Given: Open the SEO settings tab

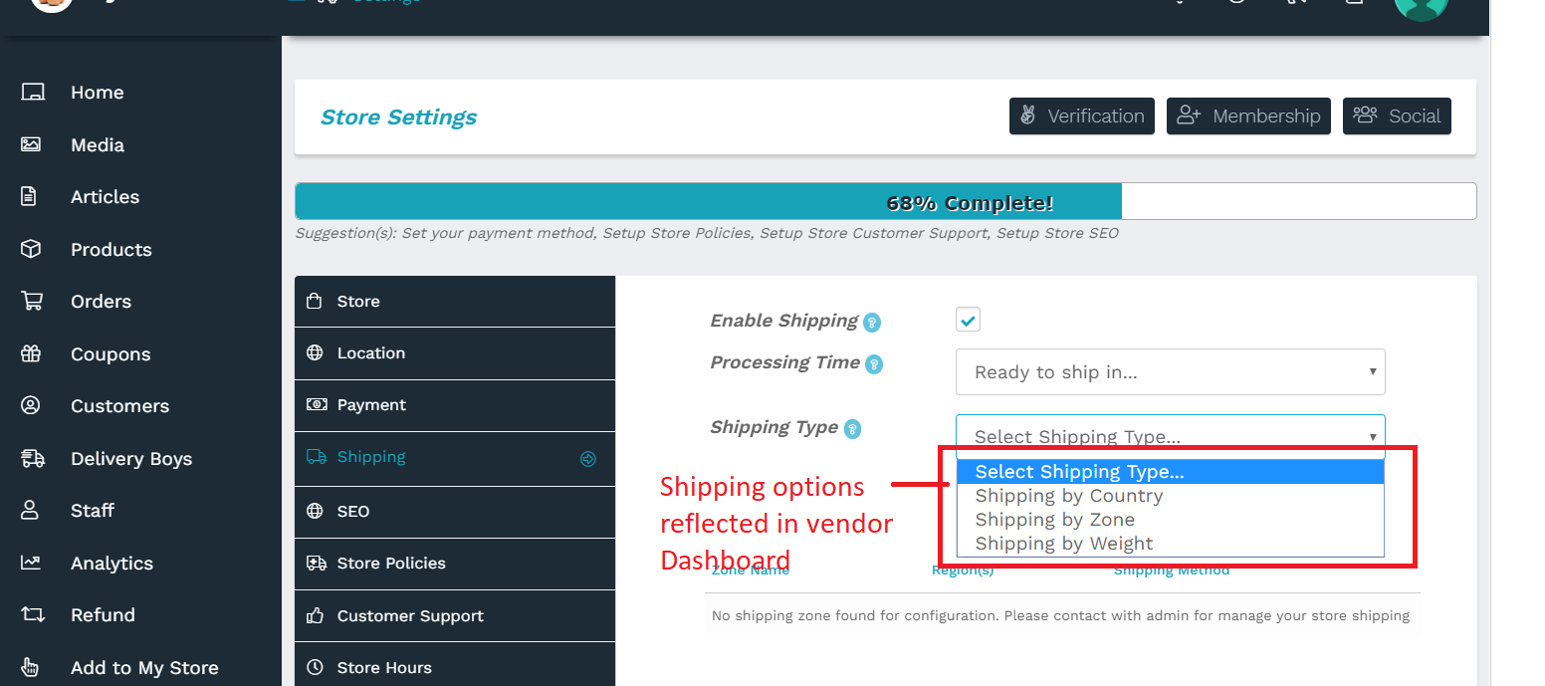Looking at the screenshot, I should (455, 512).
